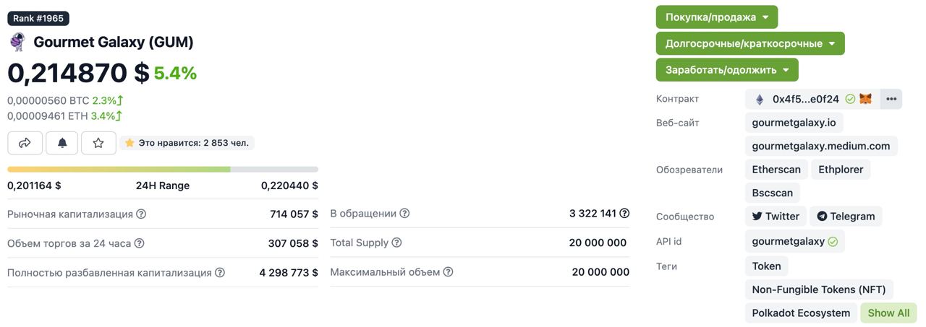The width and height of the screenshot is (926, 327).
Task: Click the Market Cap info question icon
Action: (141, 214)
